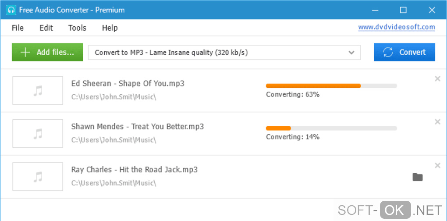
Task: Expand the output format dropdown arrow
Action: coord(351,53)
